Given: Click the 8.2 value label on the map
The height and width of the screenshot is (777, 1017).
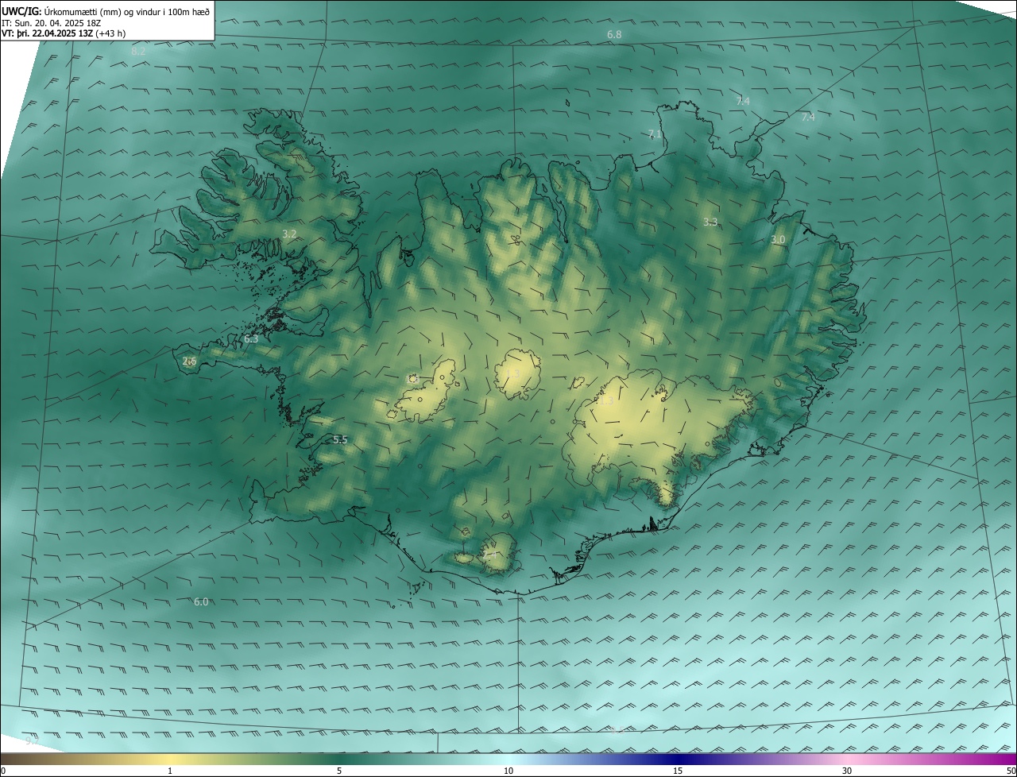Looking at the screenshot, I should click(x=138, y=52).
